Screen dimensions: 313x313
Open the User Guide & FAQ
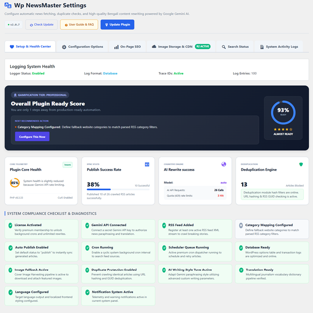[79, 25]
